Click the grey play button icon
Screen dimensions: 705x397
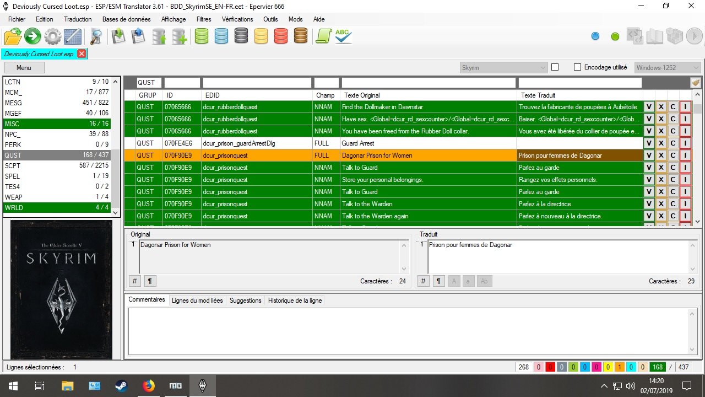[694, 37]
